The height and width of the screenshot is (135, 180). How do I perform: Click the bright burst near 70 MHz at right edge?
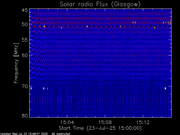pyautogui.click(x=165, y=88)
